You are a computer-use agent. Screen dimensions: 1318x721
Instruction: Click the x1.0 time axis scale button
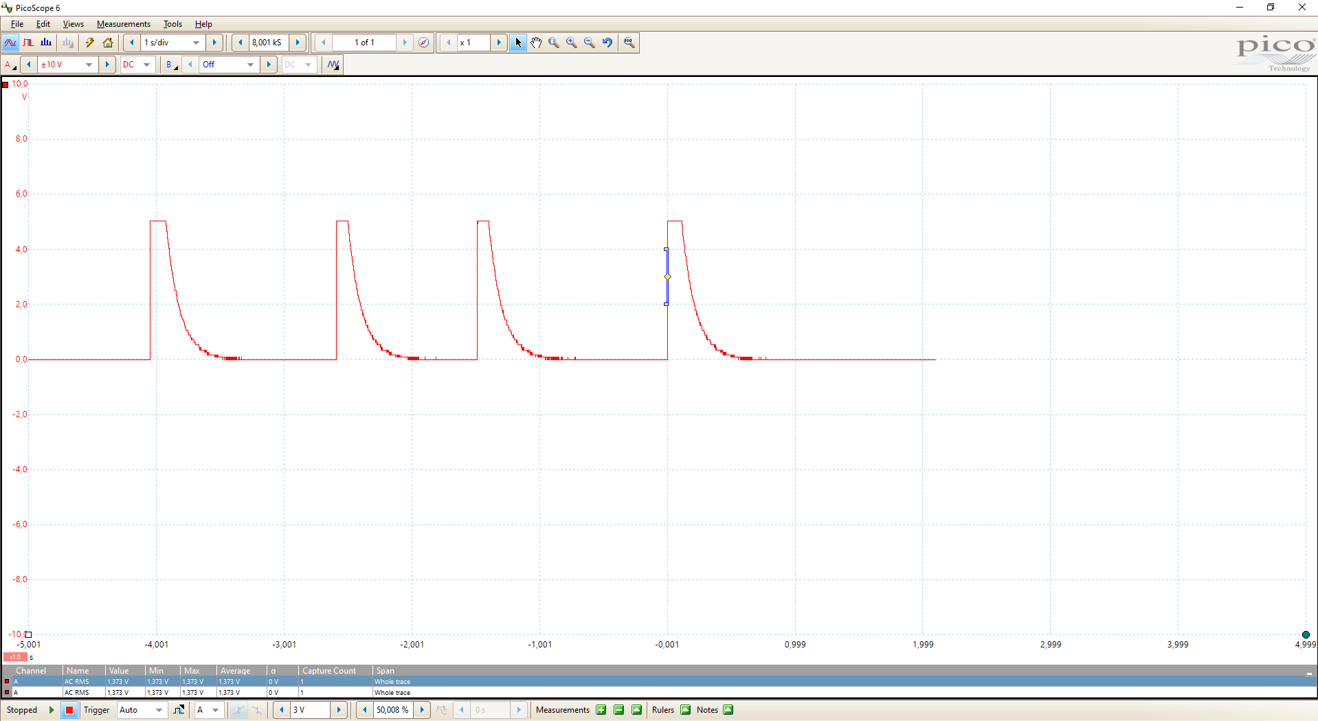[x=15, y=657]
